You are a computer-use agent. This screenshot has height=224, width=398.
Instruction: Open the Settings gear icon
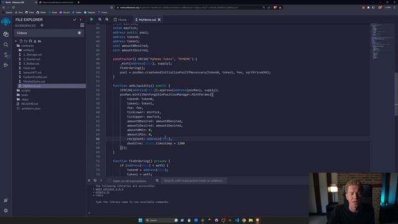6,211
